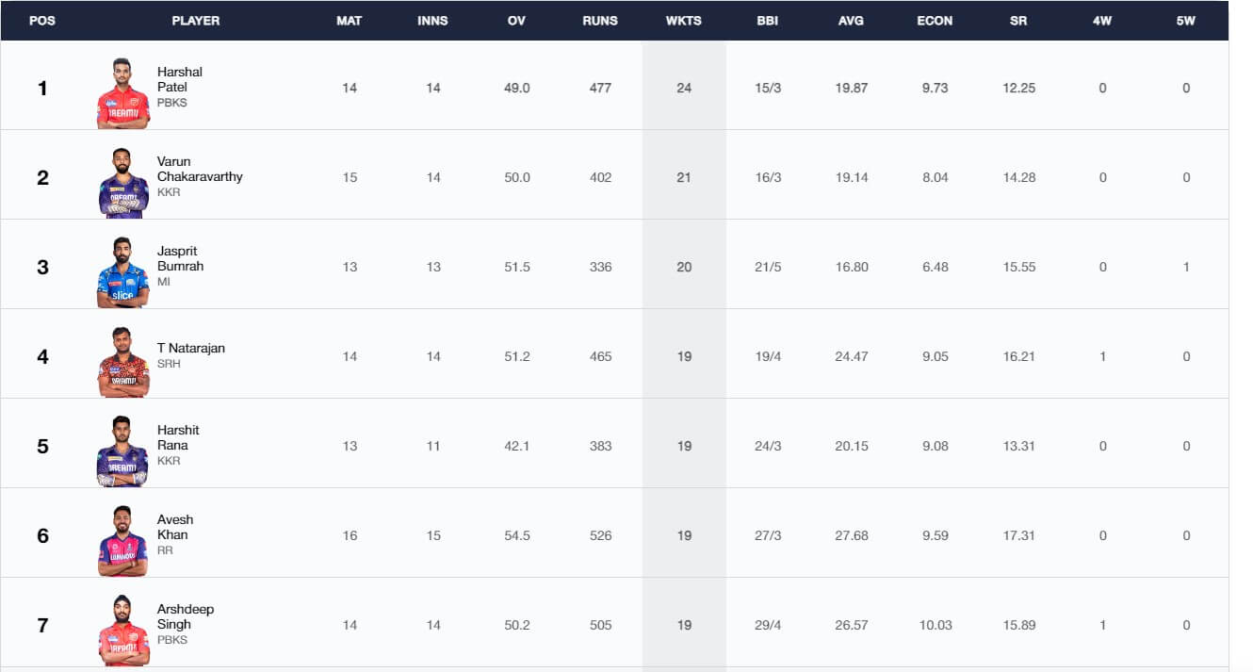Viewport: 1253px width, 672px height.
Task: Click the MAT column header
Action: point(350,21)
